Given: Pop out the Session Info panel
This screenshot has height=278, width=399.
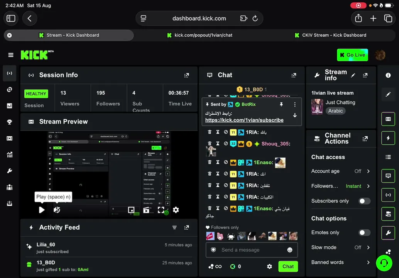Looking at the screenshot, I should click(x=186, y=75).
